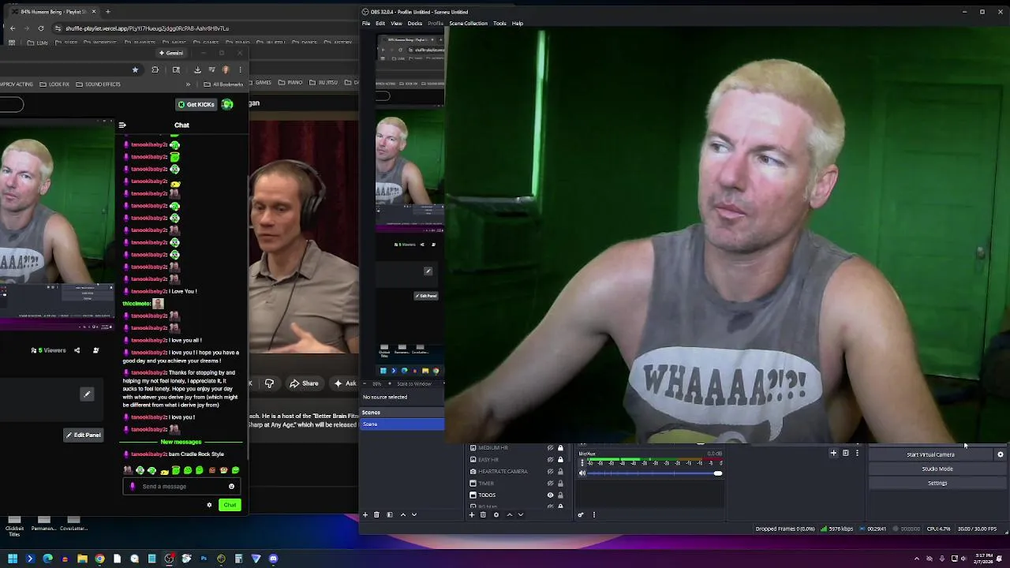The image size is (1010, 568).
Task: Click Get KICKs button
Action: click(196, 104)
